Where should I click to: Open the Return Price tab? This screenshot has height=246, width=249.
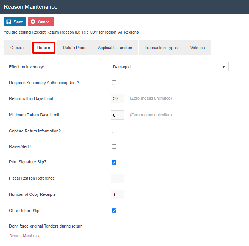[x=74, y=48]
